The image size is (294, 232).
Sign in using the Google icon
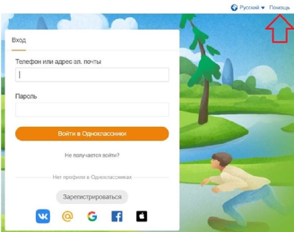click(x=92, y=216)
